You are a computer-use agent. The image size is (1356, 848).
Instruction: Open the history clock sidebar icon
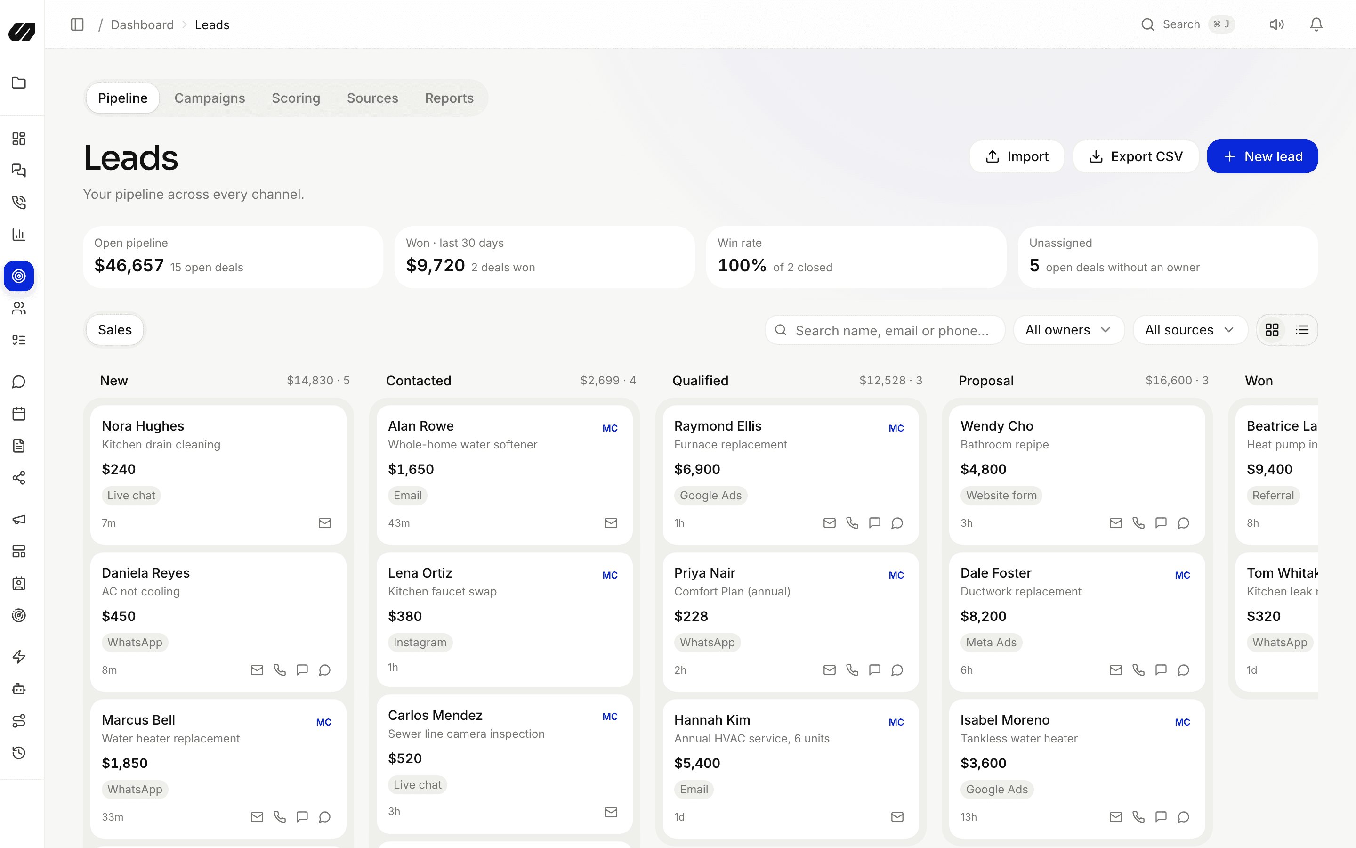(19, 753)
